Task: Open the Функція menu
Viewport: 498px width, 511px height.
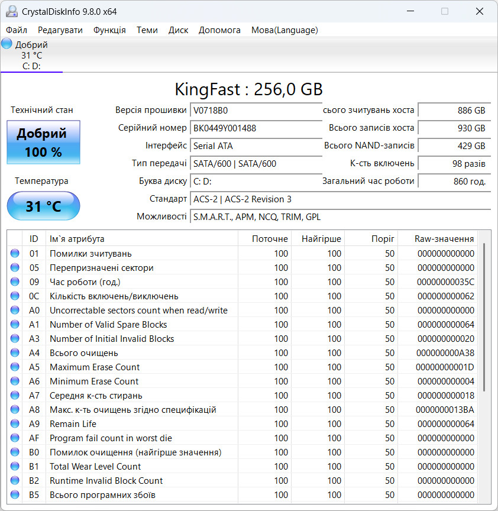Action: point(109,30)
